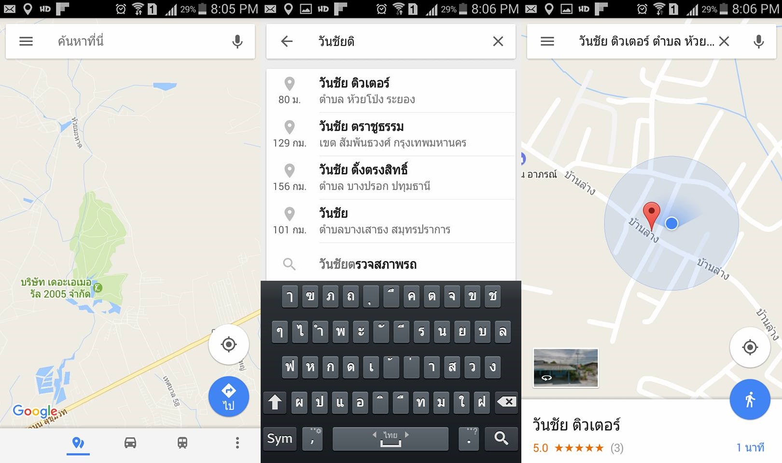Choose วันชัย ตราชูธรรม suggestion
This screenshot has height=463, width=782.
point(391,134)
